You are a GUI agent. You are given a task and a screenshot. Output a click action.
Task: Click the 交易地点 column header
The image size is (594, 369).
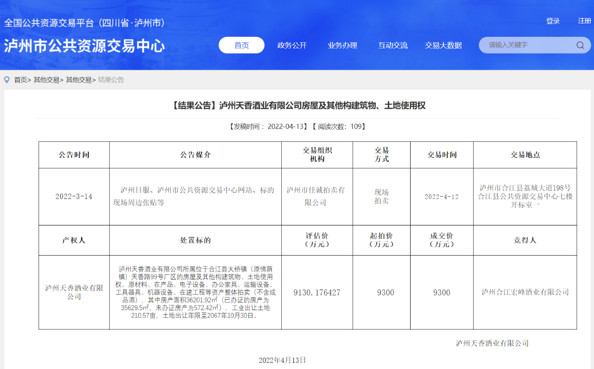tap(525, 155)
